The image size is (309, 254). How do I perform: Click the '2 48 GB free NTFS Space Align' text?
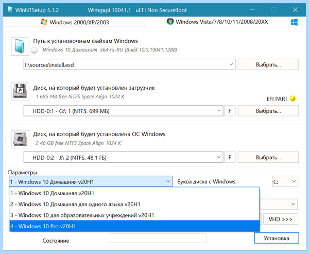pos(78,143)
